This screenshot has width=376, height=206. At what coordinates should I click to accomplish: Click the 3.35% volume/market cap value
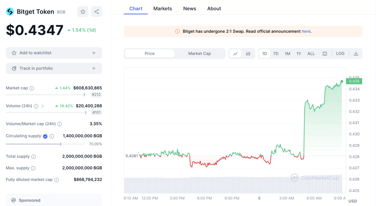(x=96, y=124)
